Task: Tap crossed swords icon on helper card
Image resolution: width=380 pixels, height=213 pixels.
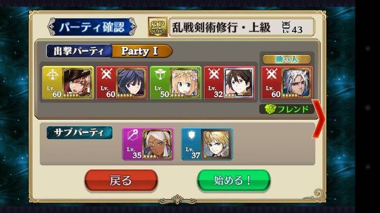Action: [271, 74]
